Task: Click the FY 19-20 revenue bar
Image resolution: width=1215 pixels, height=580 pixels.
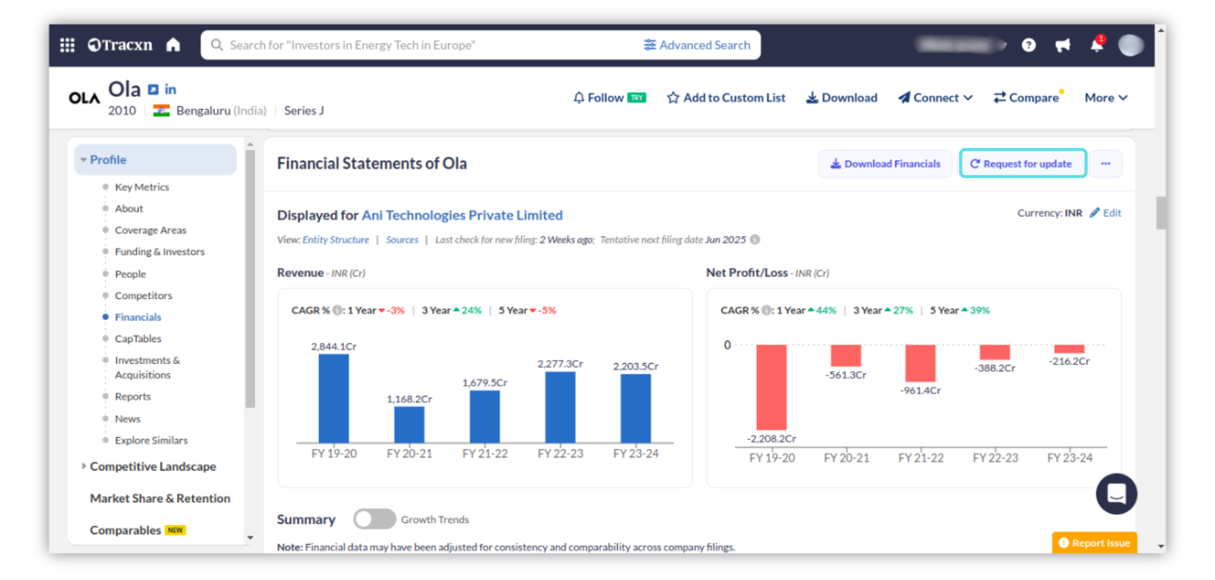Action: point(333,398)
